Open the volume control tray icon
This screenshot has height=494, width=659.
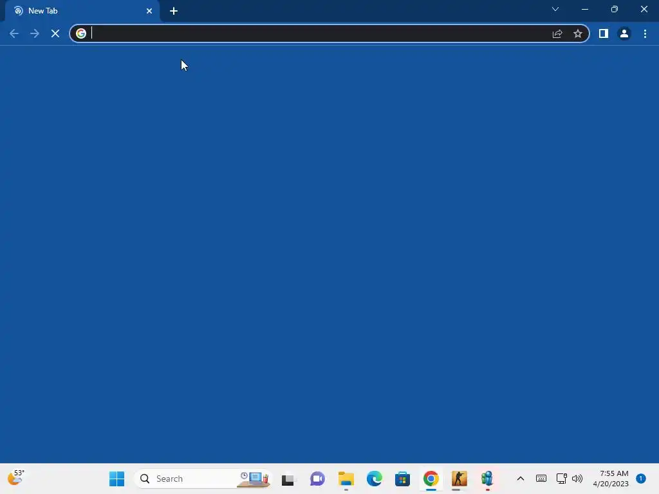pyautogui.click(x=577, y=479)
